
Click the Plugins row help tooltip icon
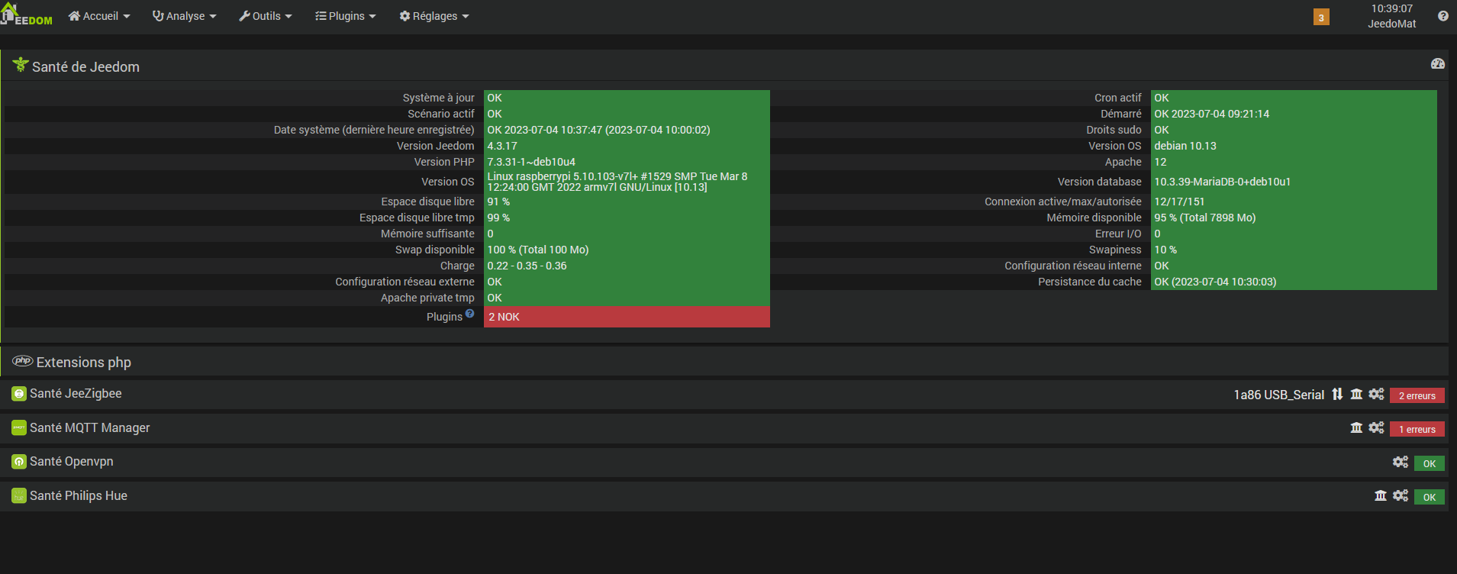[x=470, y=314]
